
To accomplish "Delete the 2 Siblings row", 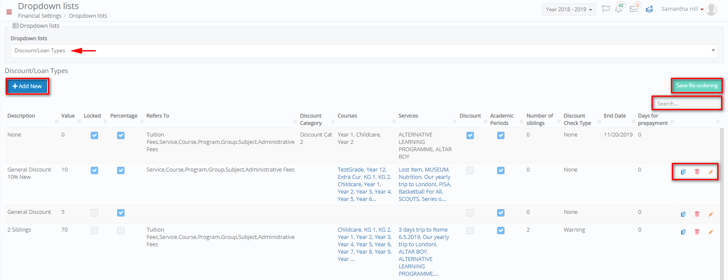I will 697,232.
